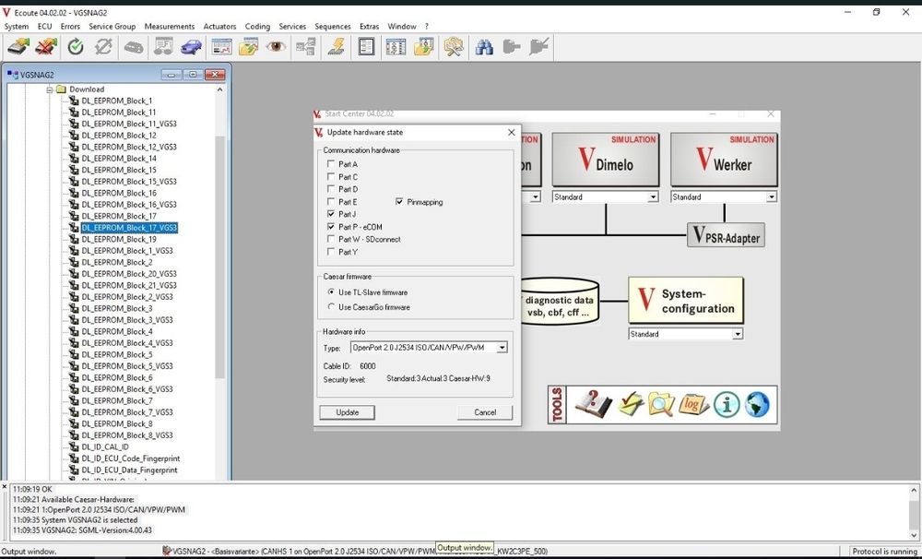Screen dimensions: 922x559
Task: Open the dropdown under System-configuration
Action: pos(738,334)
